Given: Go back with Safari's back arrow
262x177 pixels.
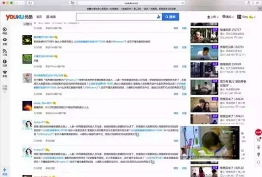Looking at the screenshot, I should click(x=17, y=3).
